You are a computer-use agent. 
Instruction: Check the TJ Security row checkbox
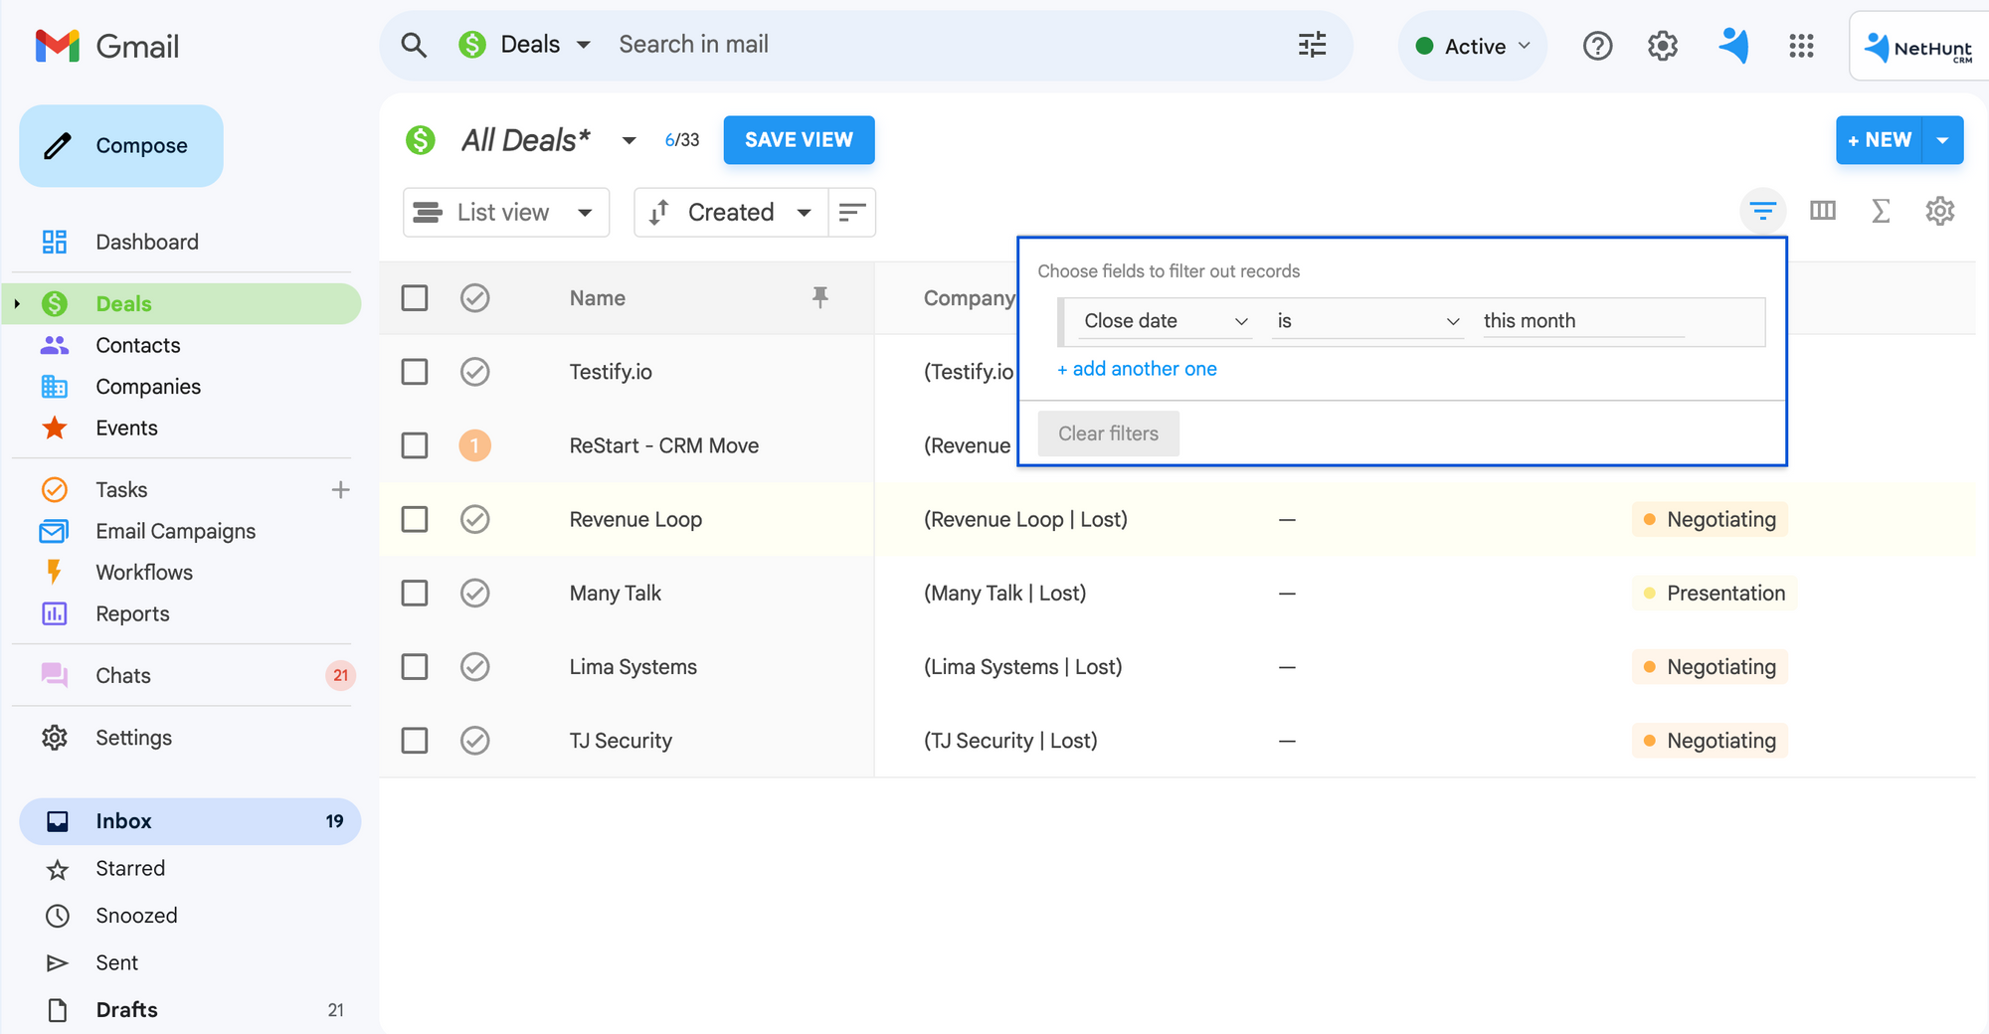point(415,741)
